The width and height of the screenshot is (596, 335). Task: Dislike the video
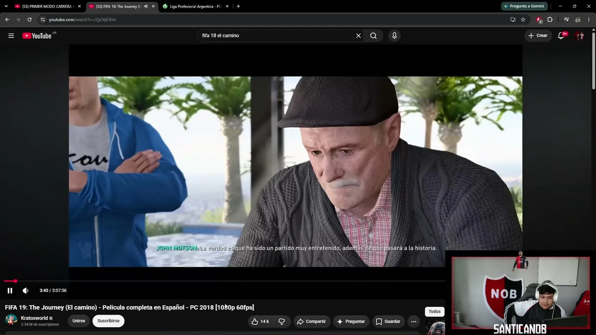point(282,322)
